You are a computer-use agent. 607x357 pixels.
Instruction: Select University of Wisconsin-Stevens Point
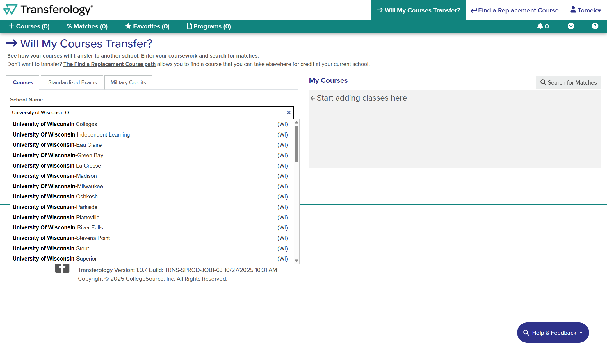pyautogui.click(x=152, y=238)
